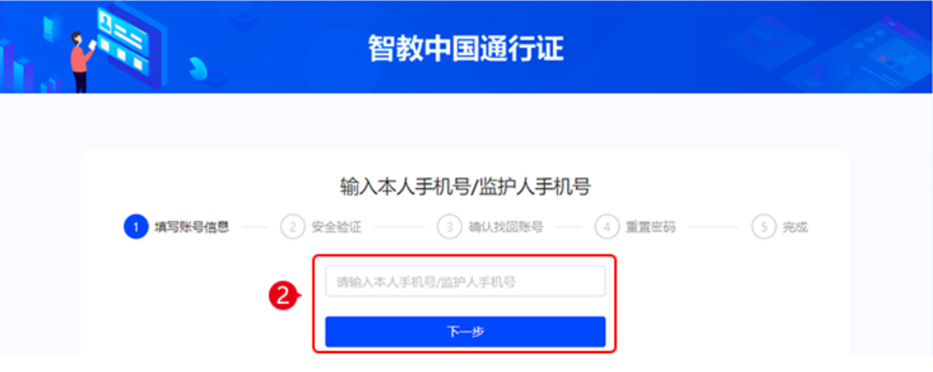Click the phone number input field
The height and width of the screenshot is (372, 933).
(465, 281)
